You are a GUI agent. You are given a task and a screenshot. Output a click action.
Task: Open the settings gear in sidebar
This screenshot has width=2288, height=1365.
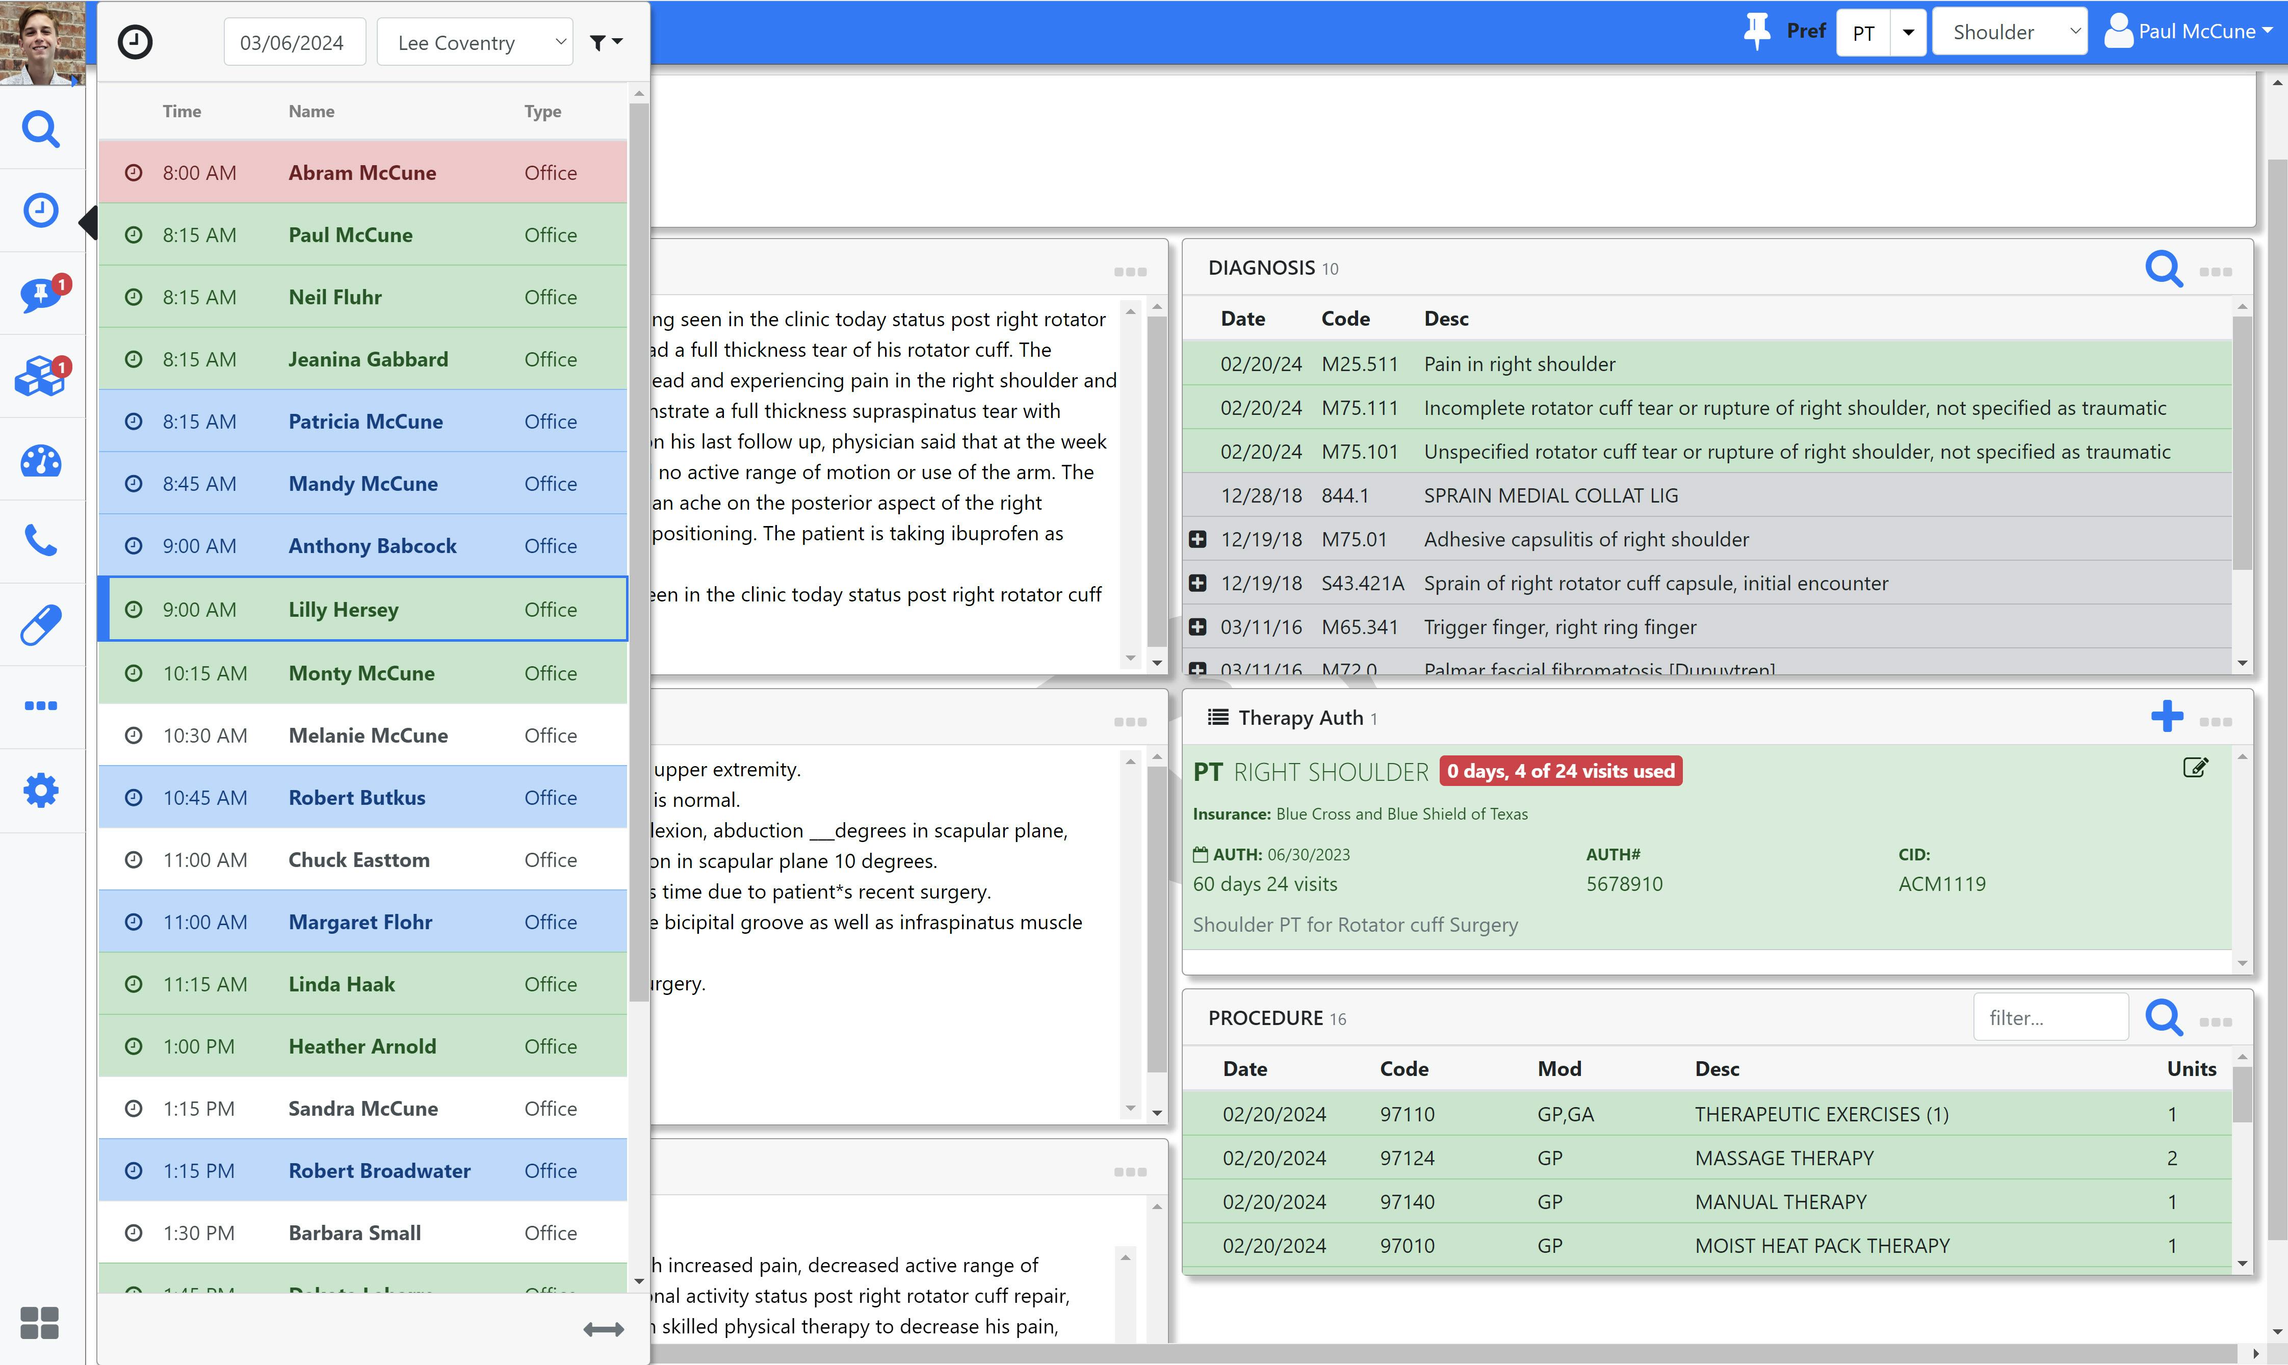pos(40,790)
